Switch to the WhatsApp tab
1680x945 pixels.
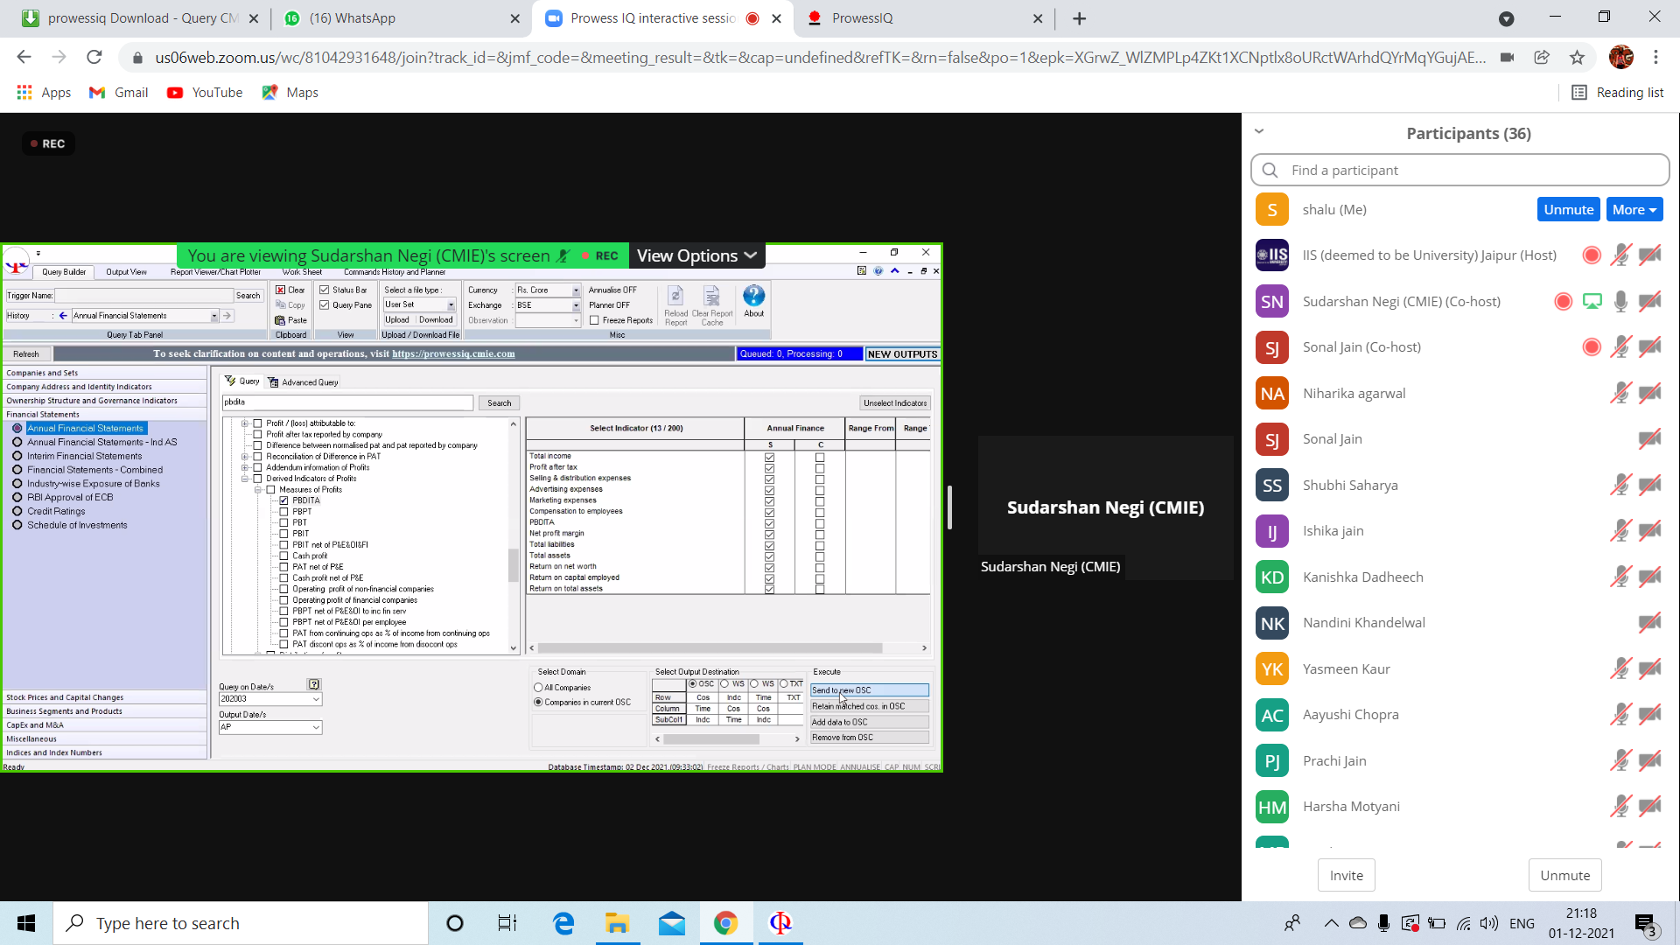352,18
